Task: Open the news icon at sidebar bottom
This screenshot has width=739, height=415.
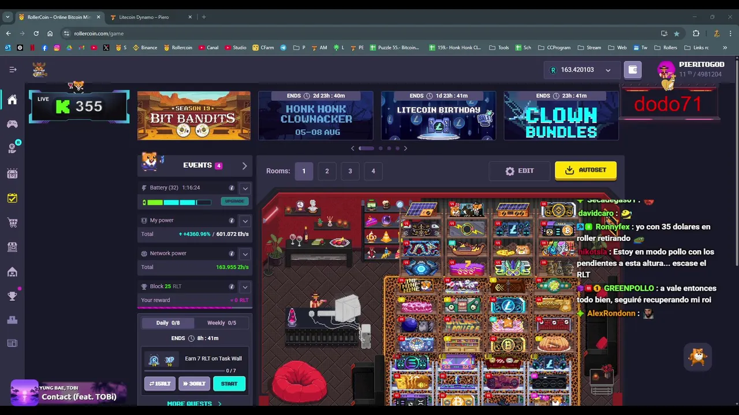Action: click(12, 344)
